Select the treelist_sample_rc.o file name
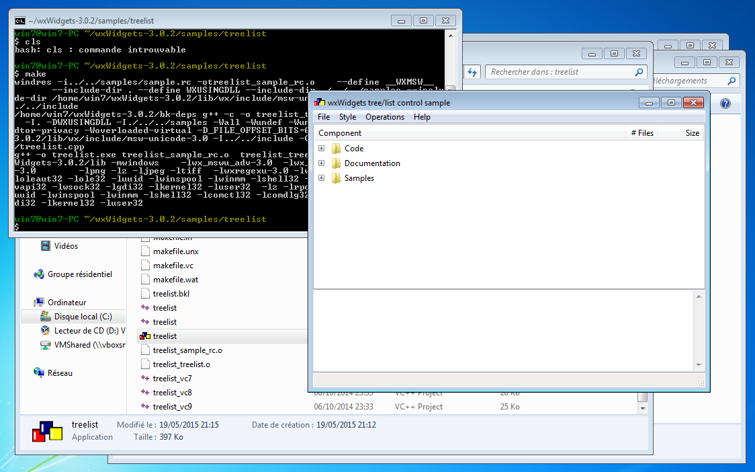This screenshot has height=472, width=755. coord(187,350)
